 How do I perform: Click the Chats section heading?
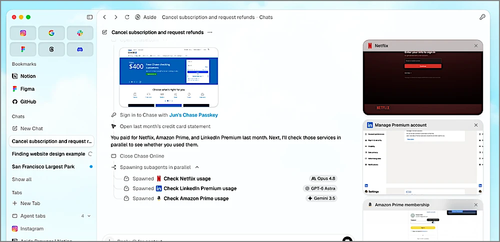[x=18, y=116]
